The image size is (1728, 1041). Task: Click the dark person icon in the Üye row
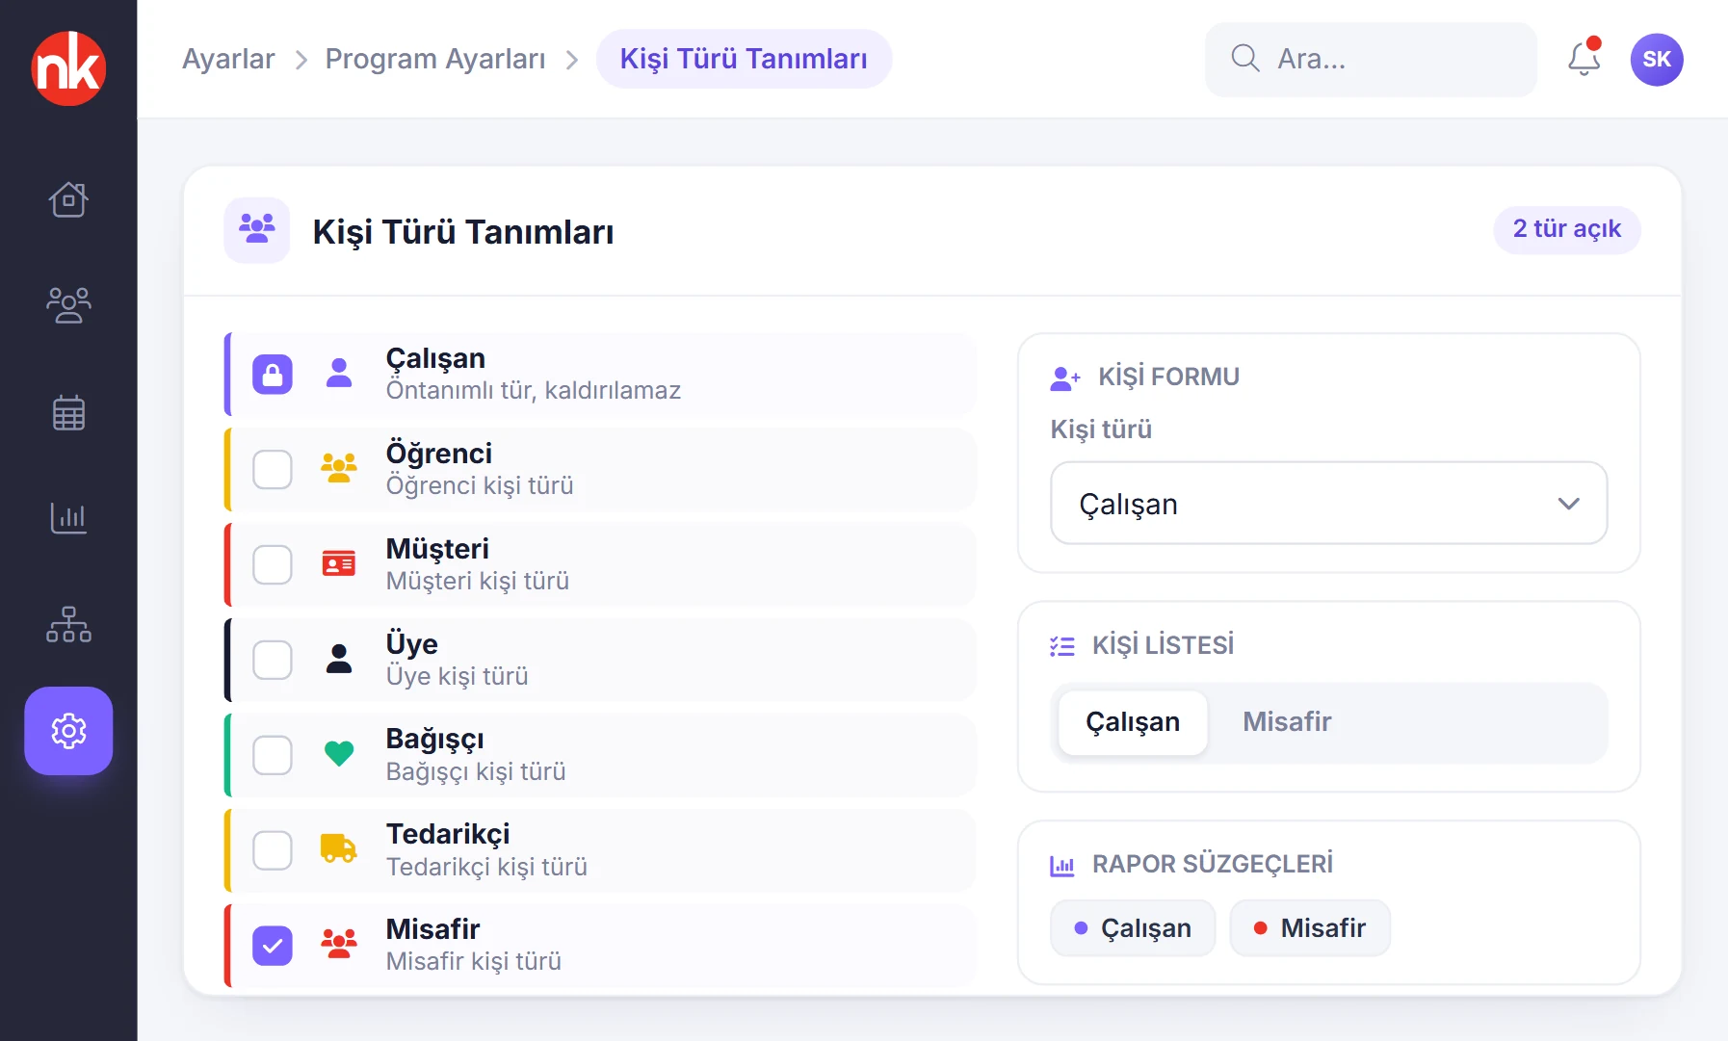tap(339, 659)
